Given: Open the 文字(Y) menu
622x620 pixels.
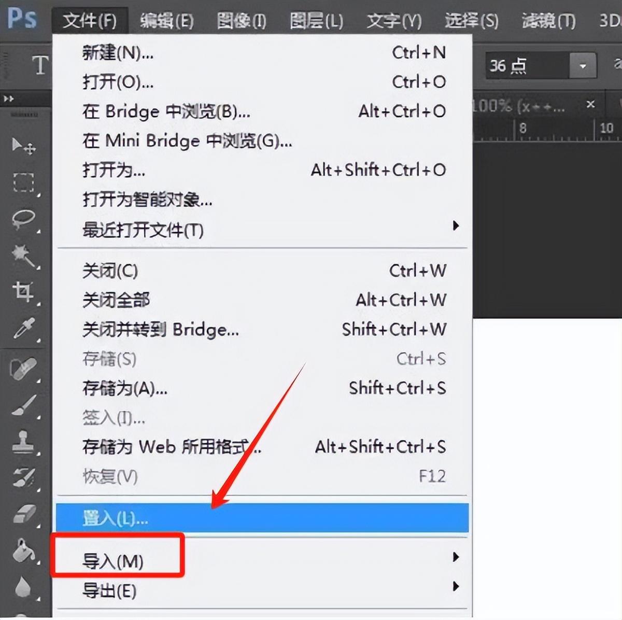Looking at the screenshot, I should tap(394, 21).
